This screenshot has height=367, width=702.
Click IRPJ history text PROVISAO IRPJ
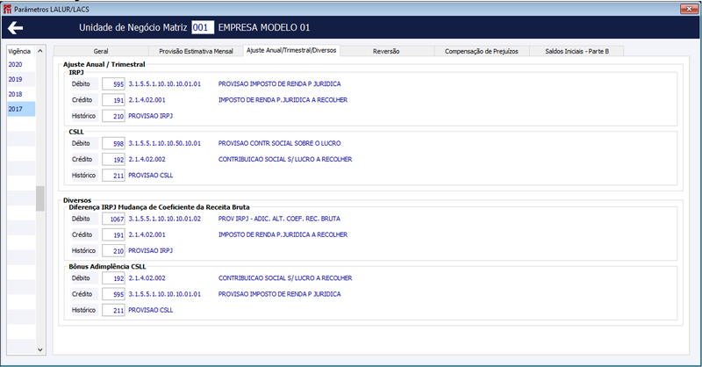click(150, 116)
